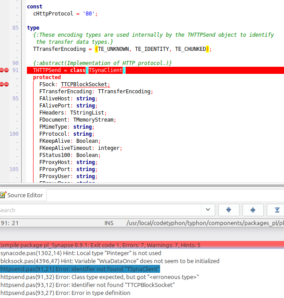
Task: Click the Find Previous up arrow button
Action: click(253, 210)
